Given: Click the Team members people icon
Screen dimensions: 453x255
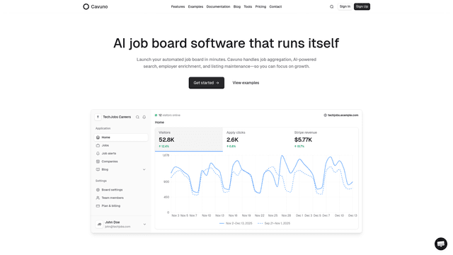Looking at the screenshot, I should click(x=98, y=198).
